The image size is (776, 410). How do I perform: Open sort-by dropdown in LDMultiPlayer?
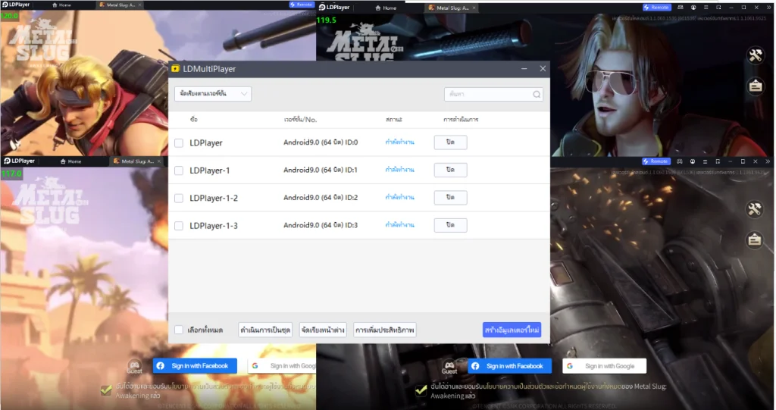click(213, 93)
